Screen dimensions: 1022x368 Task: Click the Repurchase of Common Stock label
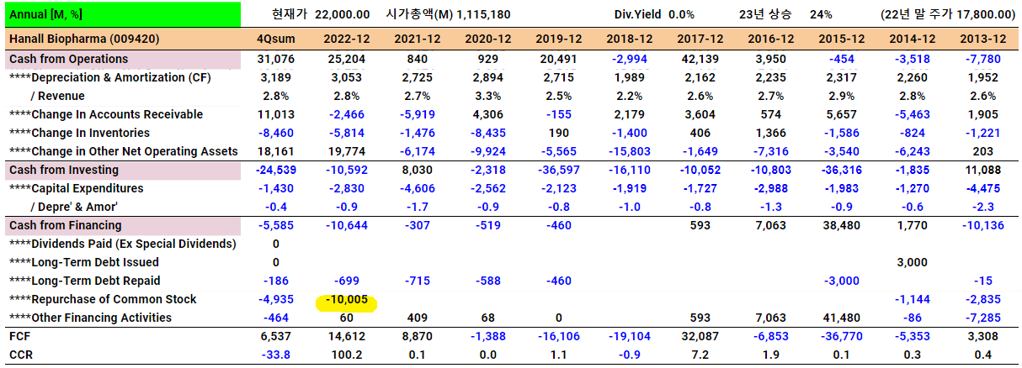[103, 299]
